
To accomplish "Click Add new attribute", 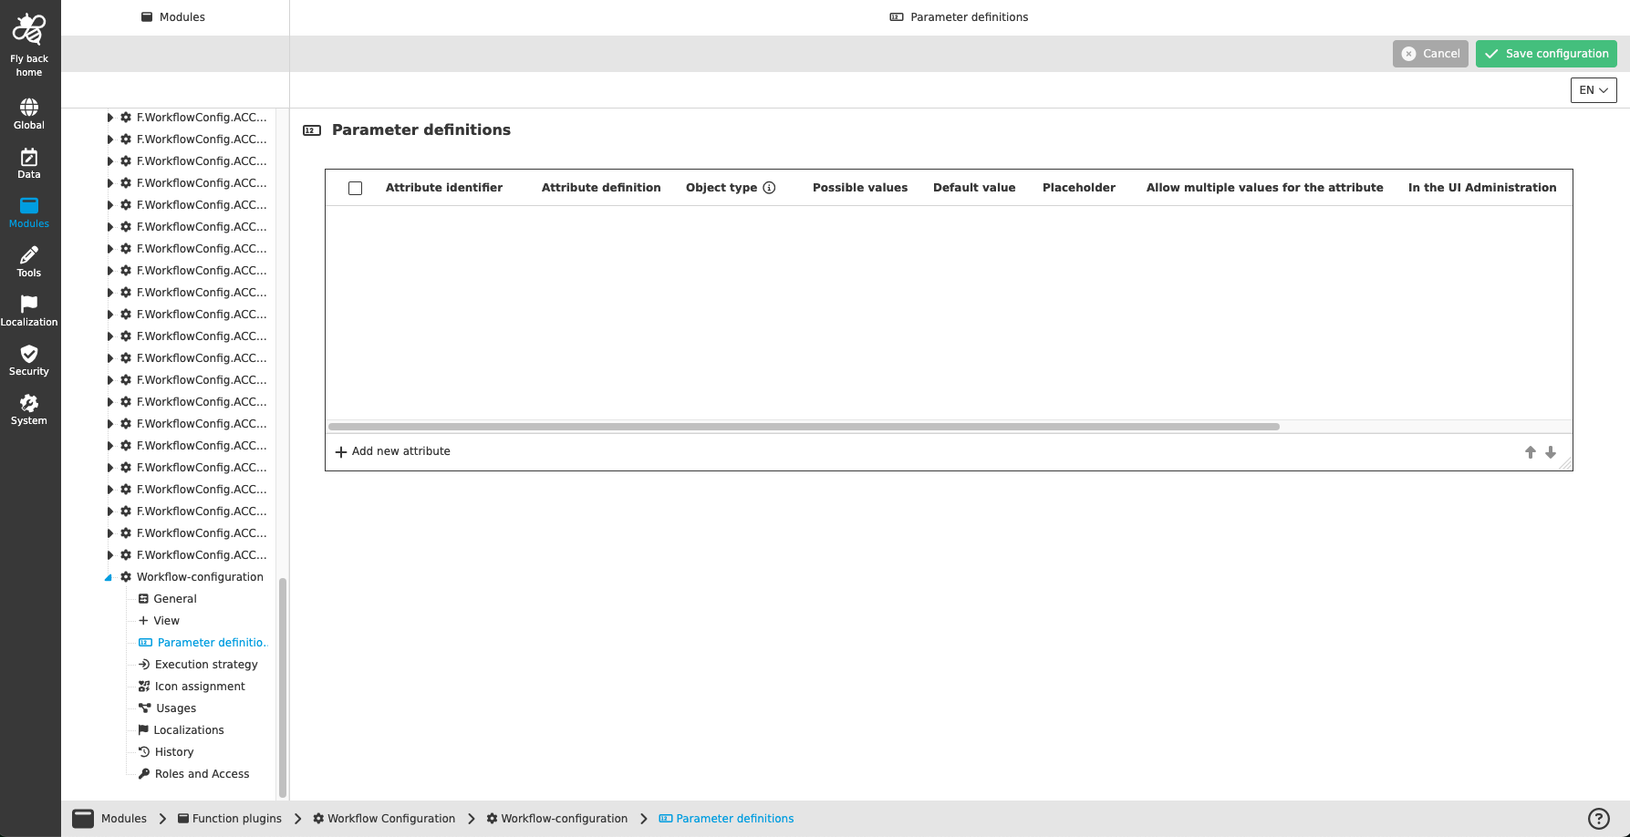I will 392,450.
